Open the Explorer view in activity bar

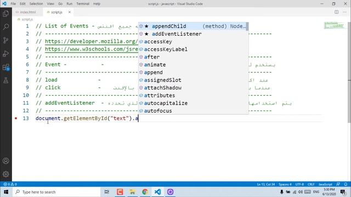[6, 14]
